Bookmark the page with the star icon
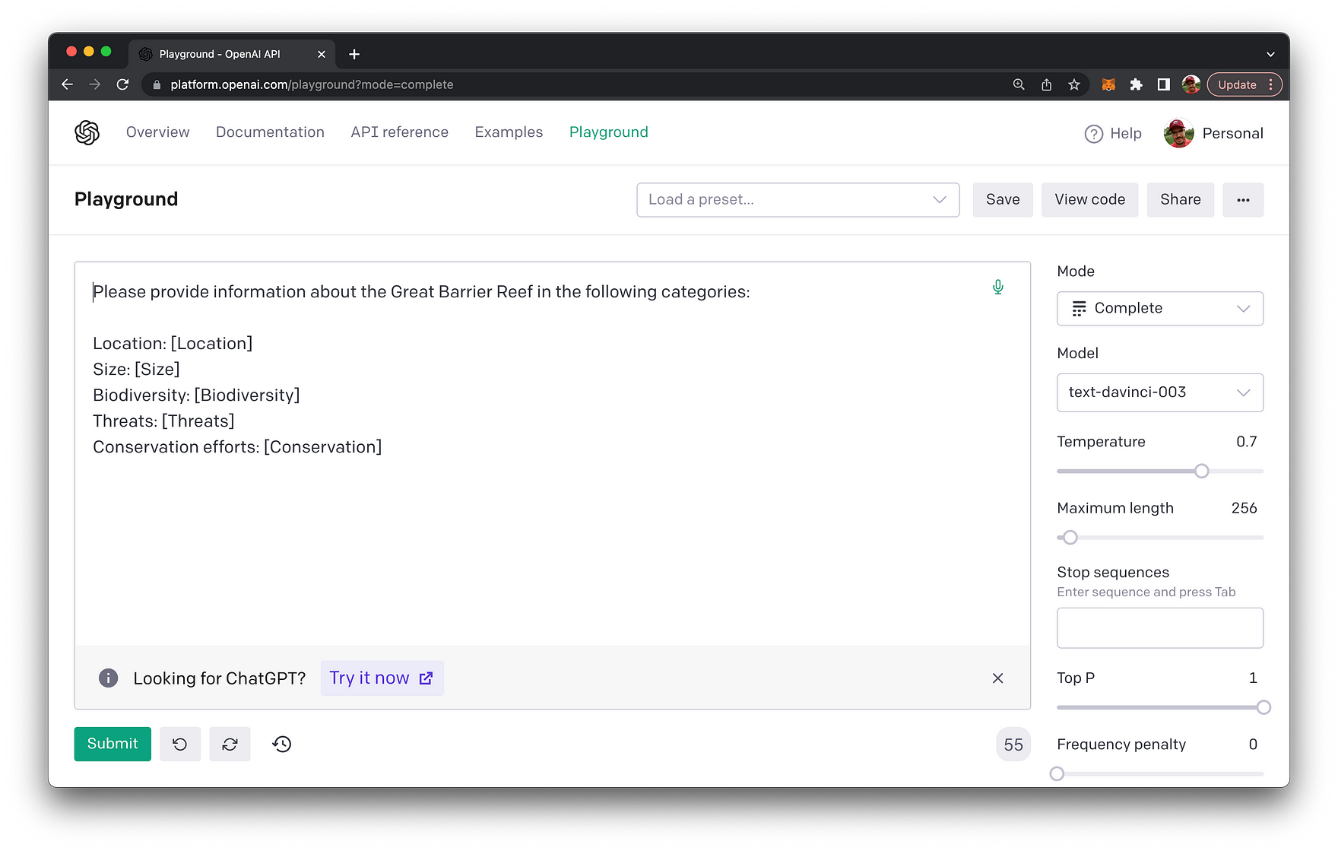1338x851 pixels. tap(1074, 84)
